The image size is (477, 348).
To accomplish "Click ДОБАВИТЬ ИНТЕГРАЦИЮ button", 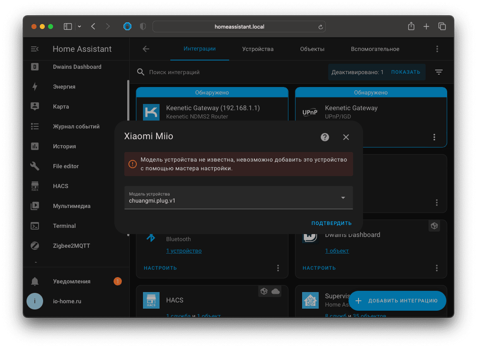I will [397, 301].
